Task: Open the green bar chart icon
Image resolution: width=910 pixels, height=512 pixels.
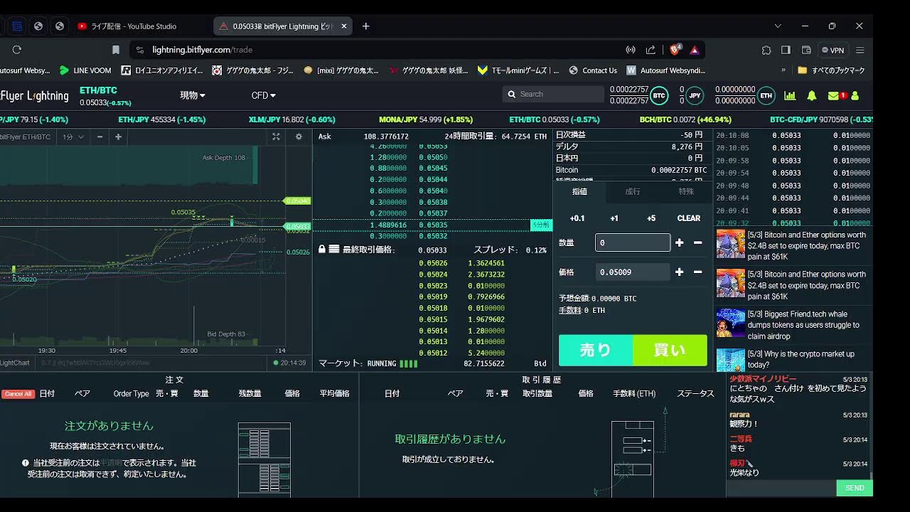Action: coord(790,95)
